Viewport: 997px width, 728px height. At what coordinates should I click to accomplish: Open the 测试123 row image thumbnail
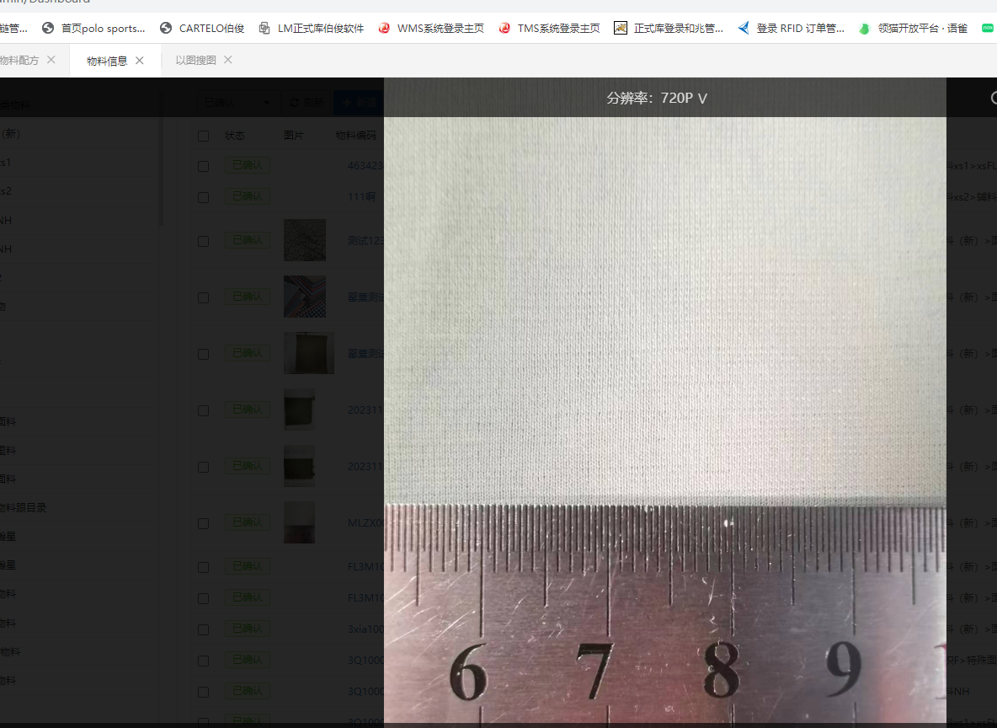(x=305, y=240)
